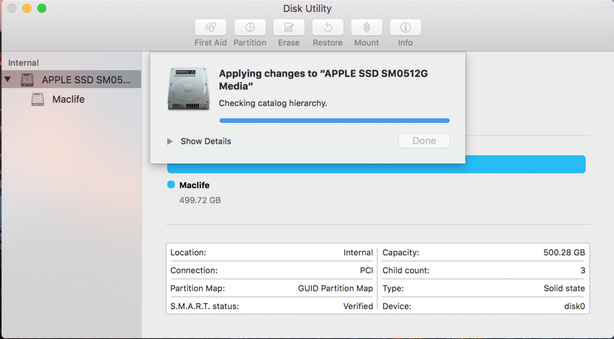Screen dimensions: 614x339
Task: Click the Device value disk0
Action: [x=574, y=307]
